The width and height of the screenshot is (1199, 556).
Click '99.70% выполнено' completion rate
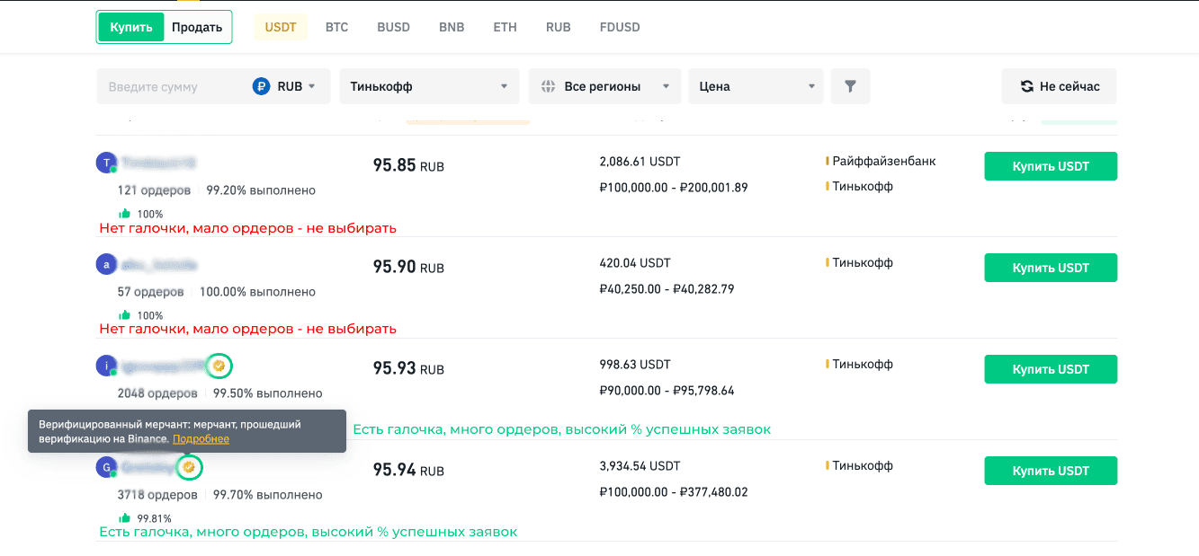(x=267, y=495)
